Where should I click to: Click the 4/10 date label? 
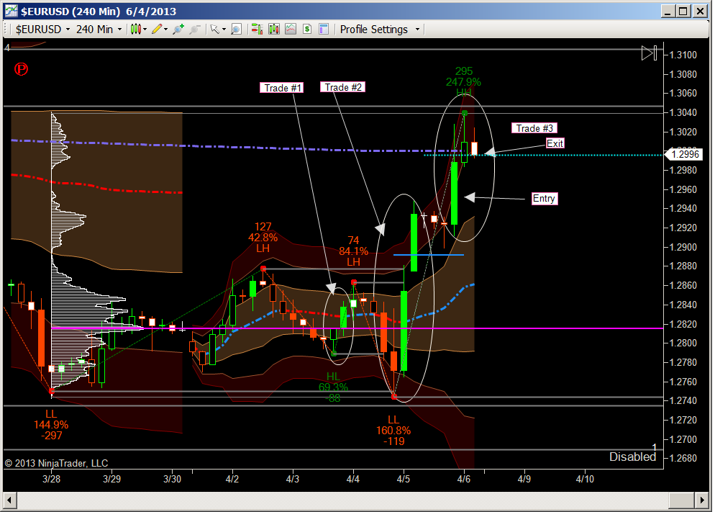[585, 479]
